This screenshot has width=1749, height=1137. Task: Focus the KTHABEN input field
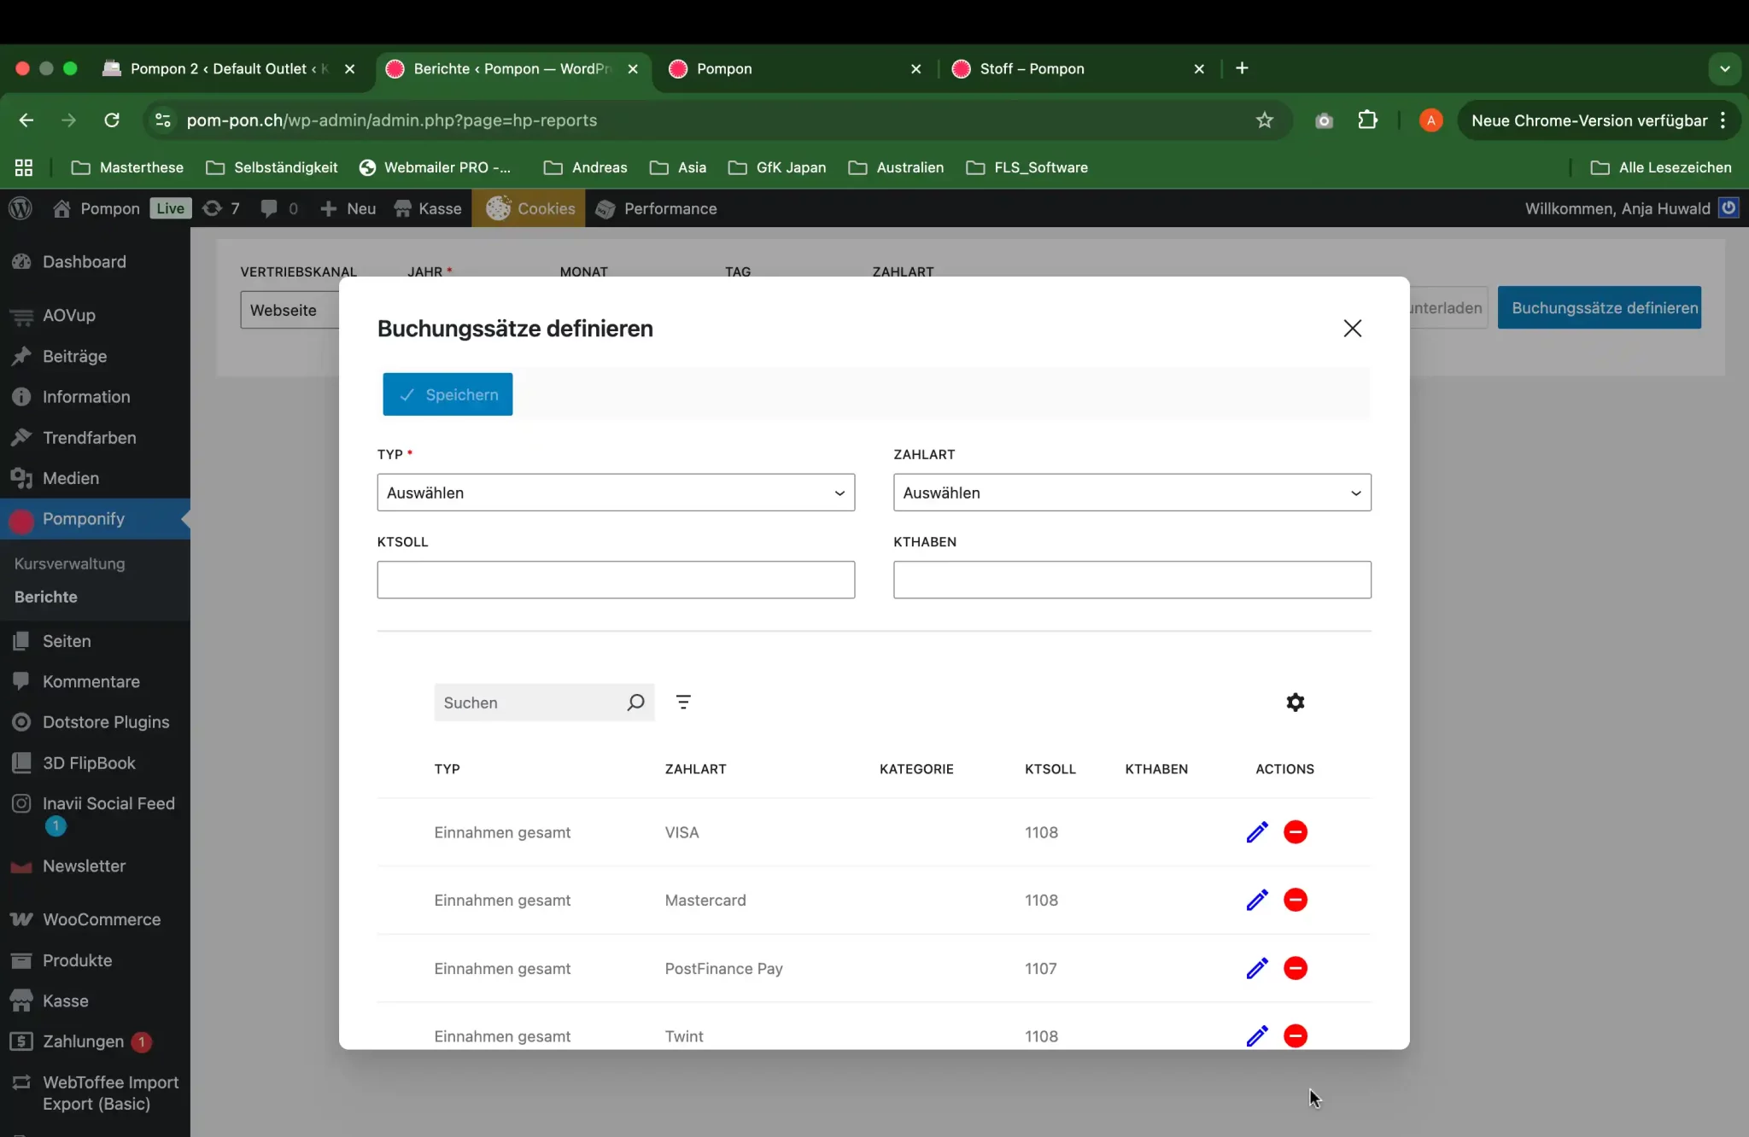click(1132, 580)
